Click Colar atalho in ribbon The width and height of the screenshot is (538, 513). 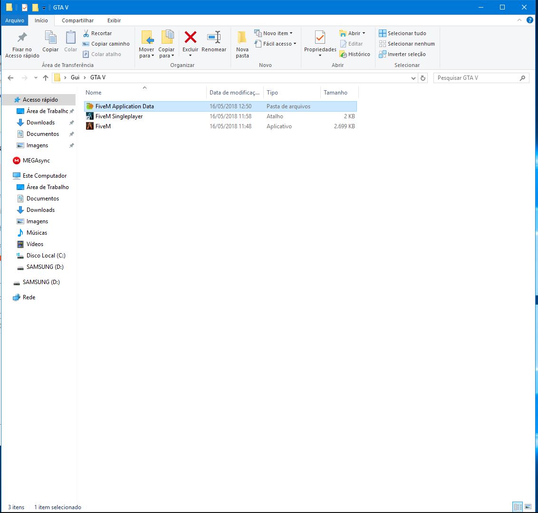(102, 54)
